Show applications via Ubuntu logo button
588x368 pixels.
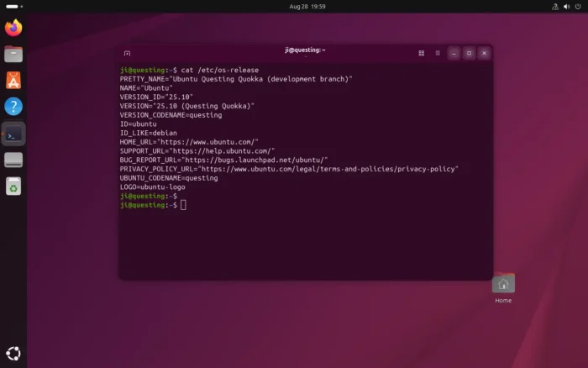click(x=13, y=354)
